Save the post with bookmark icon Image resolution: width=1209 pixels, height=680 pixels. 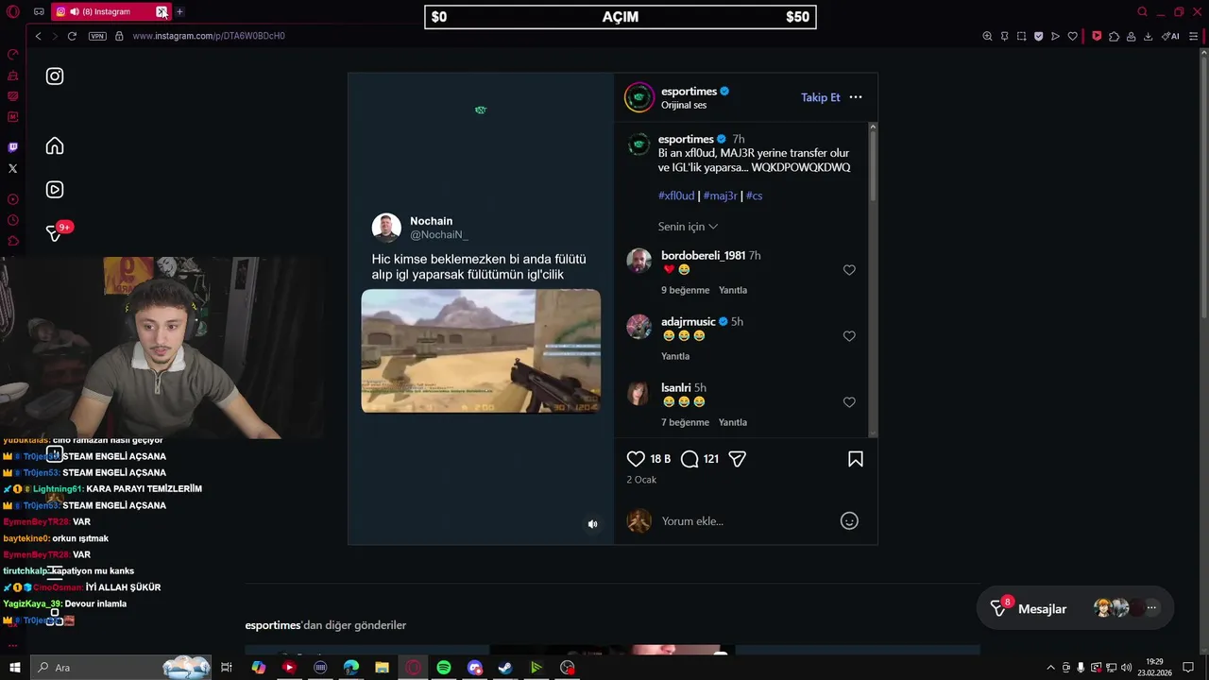click(x=856, y=459)
